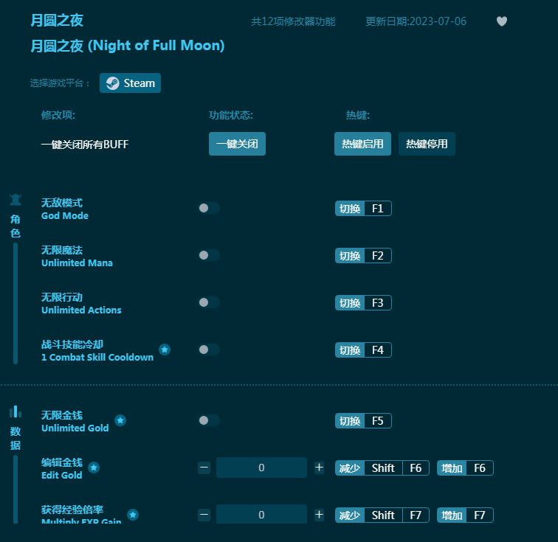Click the Steam logo icon
This screenshot has height=542, width=558.
click(112, 83)
